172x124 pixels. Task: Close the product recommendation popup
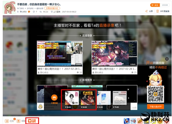[x=128, y=89]
